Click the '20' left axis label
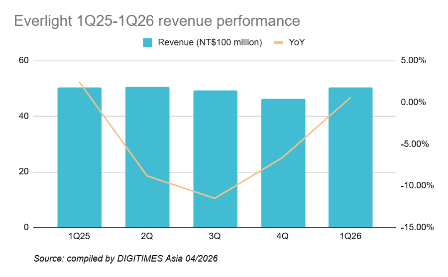This screenshot has width=448, height=277. 24,172
